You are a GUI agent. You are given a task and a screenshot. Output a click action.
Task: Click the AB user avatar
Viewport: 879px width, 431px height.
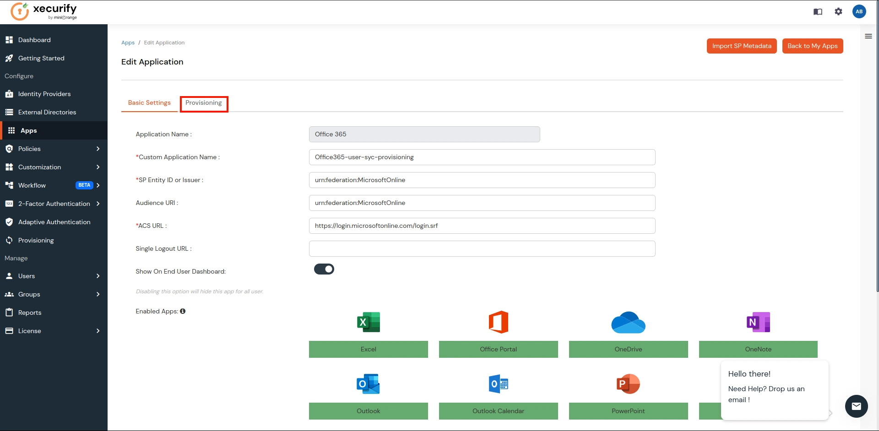tap(859, 11)
